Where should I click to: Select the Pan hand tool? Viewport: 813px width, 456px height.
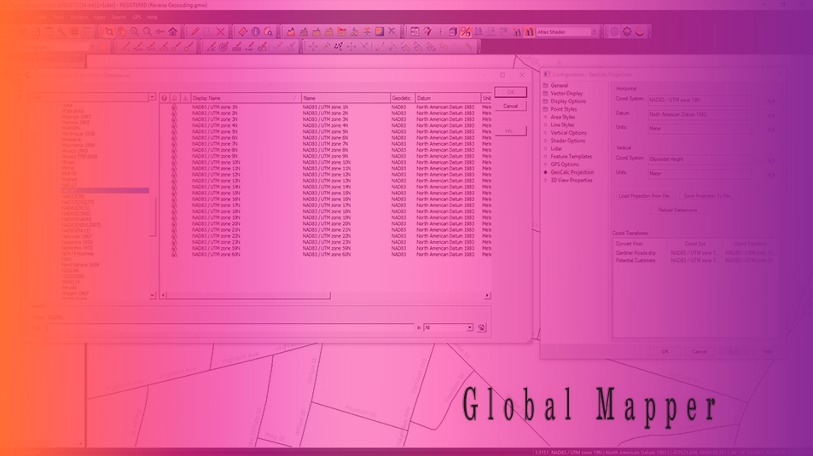[122, 32]
